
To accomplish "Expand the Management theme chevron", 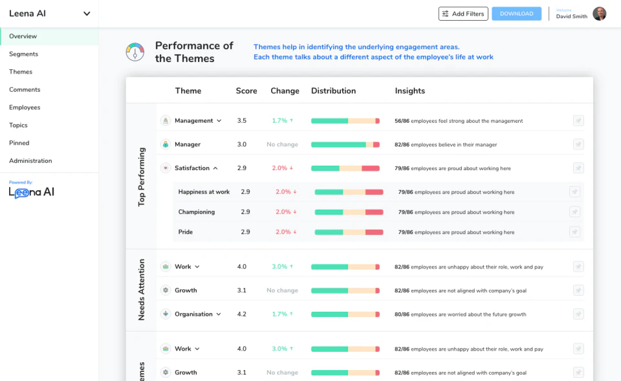I will 219,121.
